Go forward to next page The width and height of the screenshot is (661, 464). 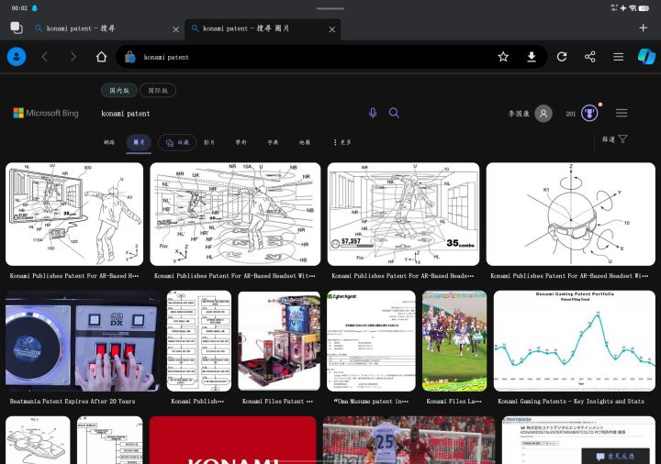[x=73, y=57]
